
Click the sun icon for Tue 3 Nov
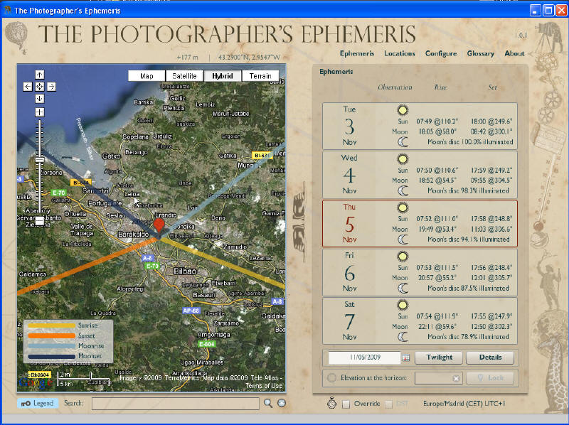click(403, 110)
